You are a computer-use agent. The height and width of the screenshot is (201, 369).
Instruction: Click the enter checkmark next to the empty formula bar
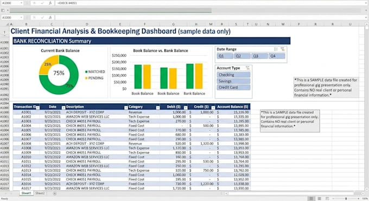42,17
